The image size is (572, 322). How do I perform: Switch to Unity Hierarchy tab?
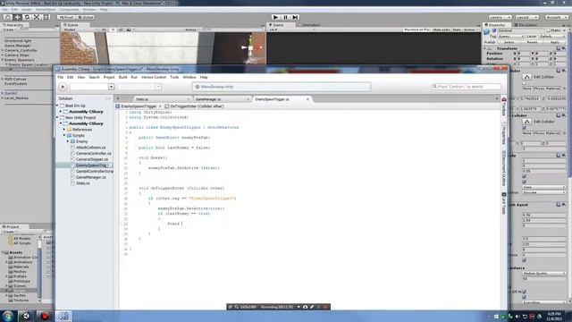[x=14, y=25]
